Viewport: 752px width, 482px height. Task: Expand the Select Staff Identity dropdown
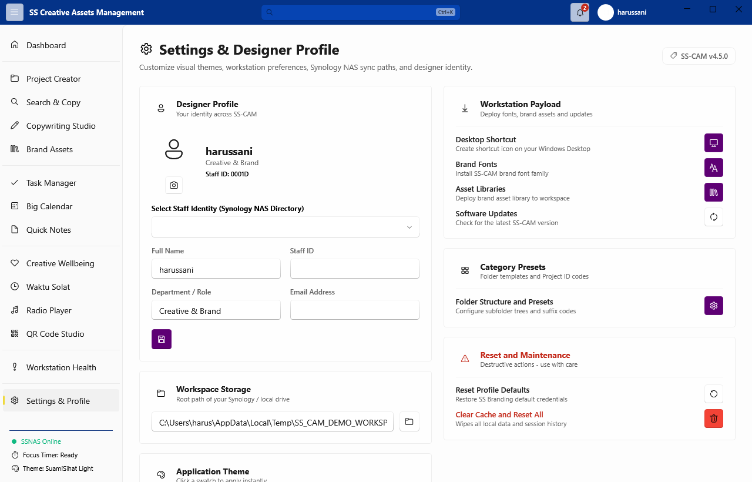pos(286,227)
